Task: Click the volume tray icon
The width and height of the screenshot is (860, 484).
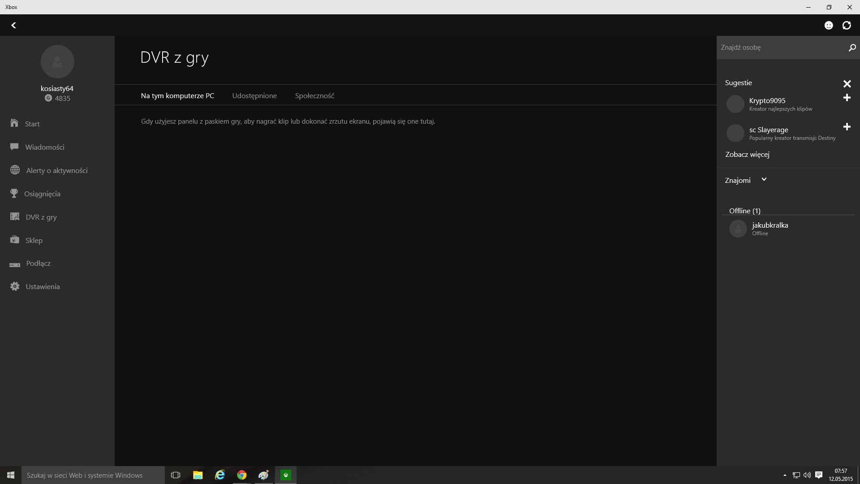Action: [807, 475]
